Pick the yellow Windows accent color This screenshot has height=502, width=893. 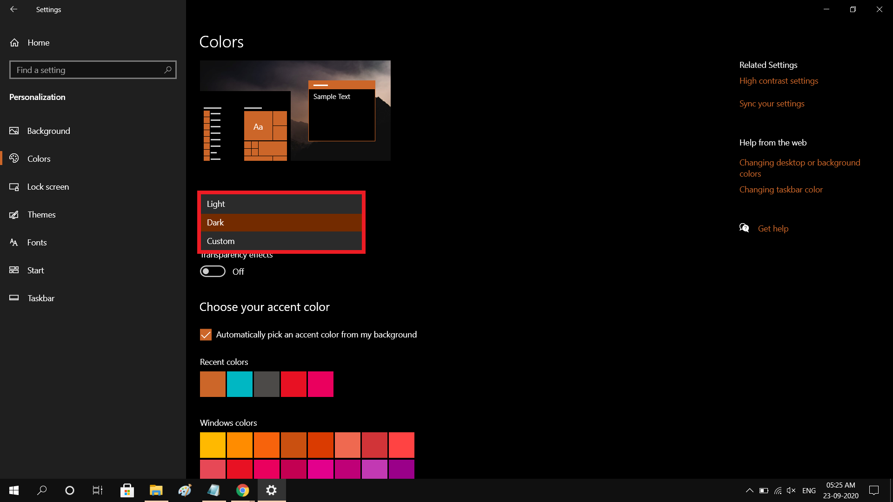pos(213,444)
